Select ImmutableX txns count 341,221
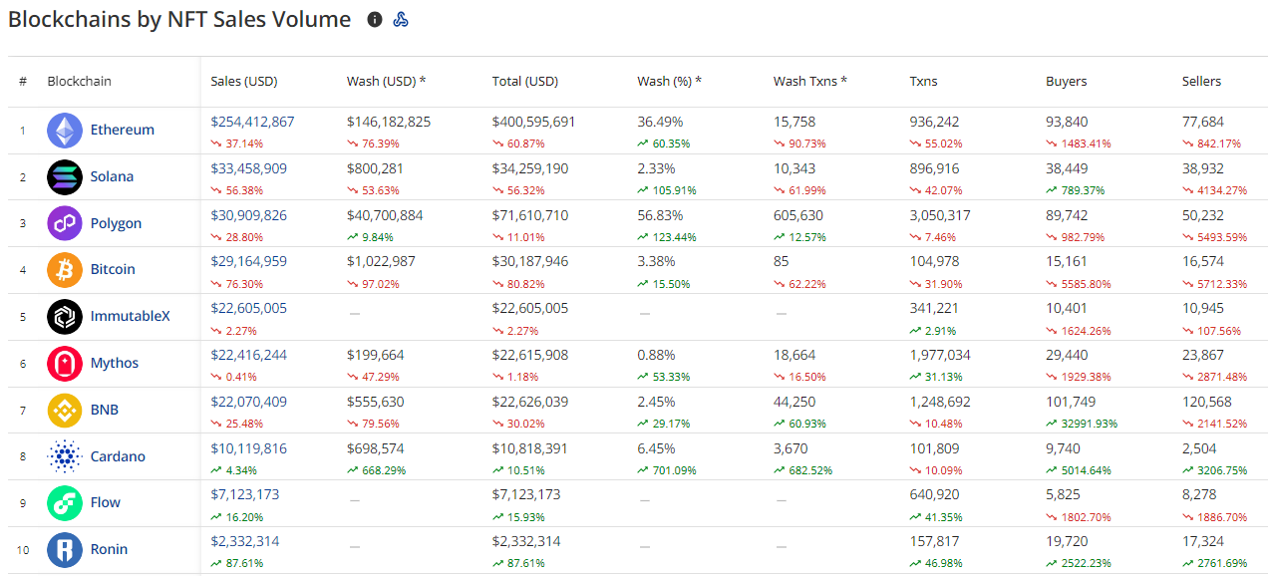The height and width of the screenshot is (576, 1268). 935,308
